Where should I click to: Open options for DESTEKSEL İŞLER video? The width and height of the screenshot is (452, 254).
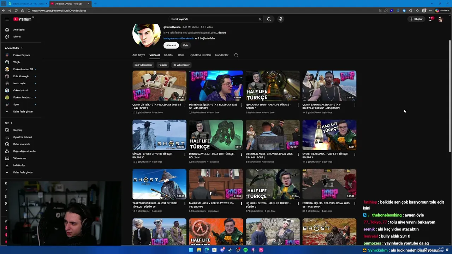click(242, 105)
